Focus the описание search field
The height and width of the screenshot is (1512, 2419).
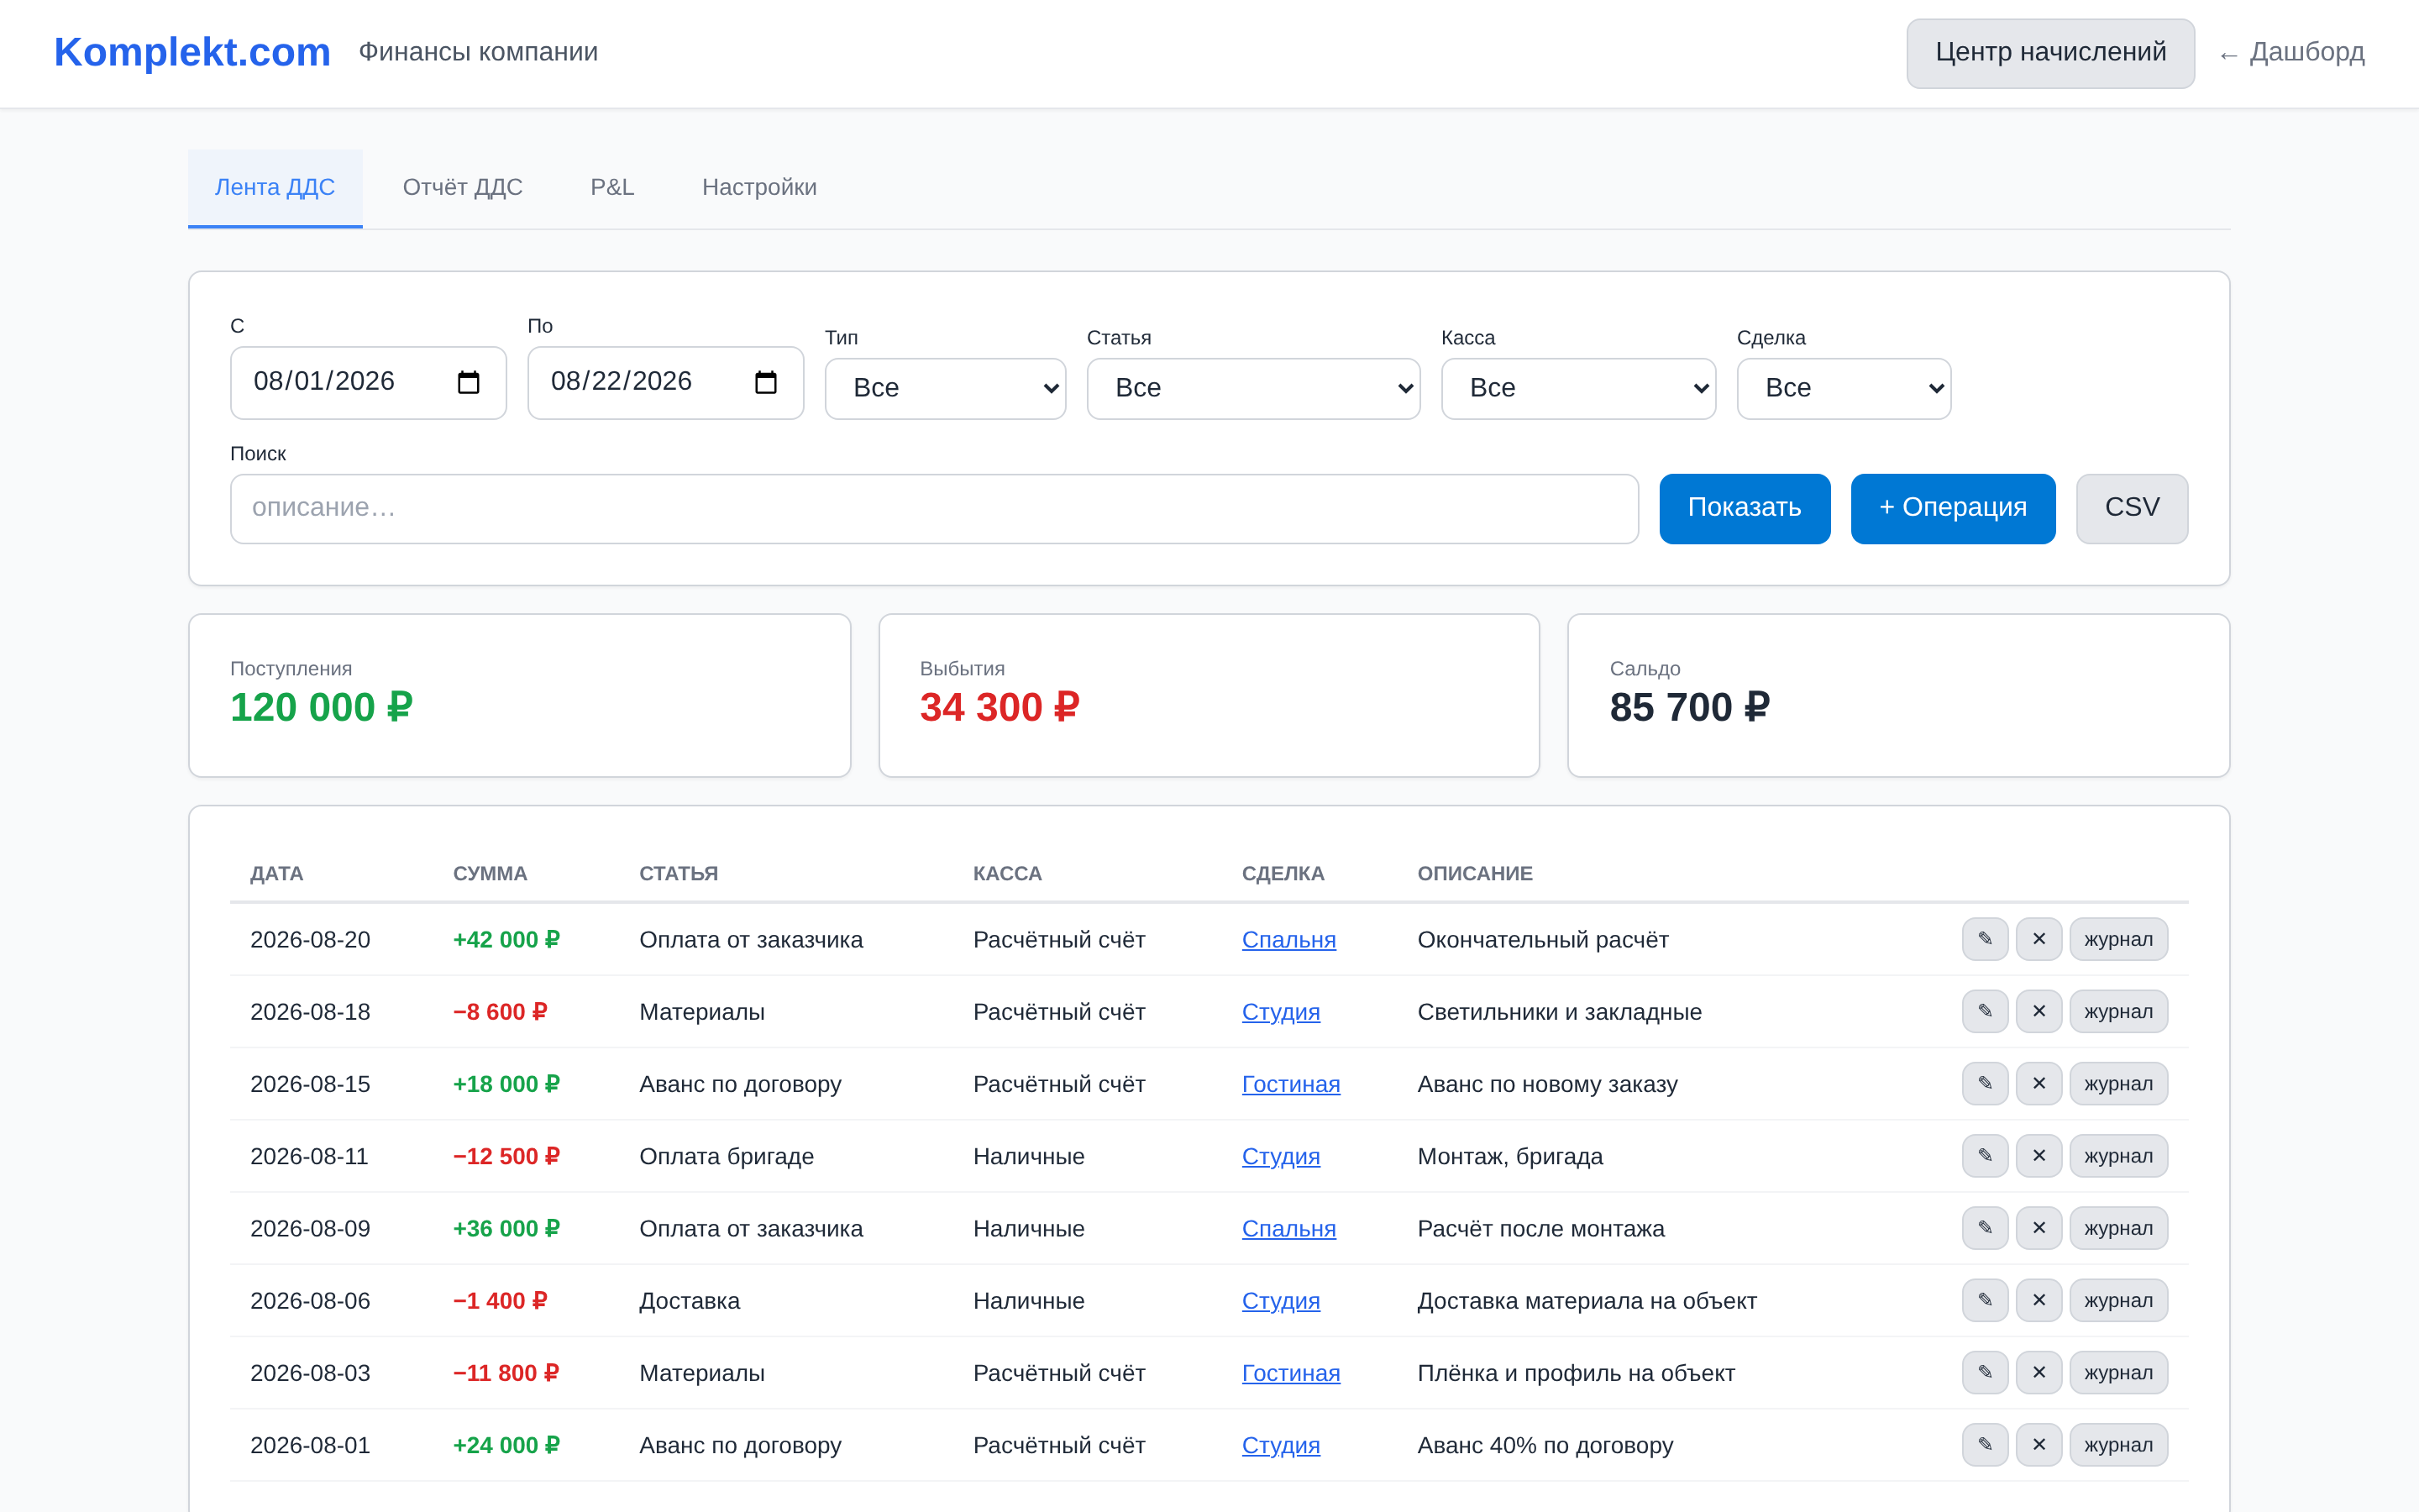pyautogui.click(x=934, y=508)
